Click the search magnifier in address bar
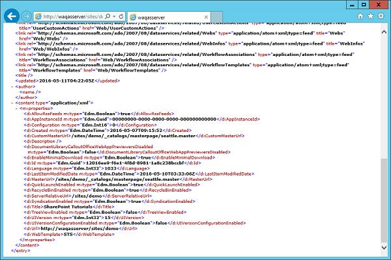Screen dimensions: 391x260 point(108,16)
